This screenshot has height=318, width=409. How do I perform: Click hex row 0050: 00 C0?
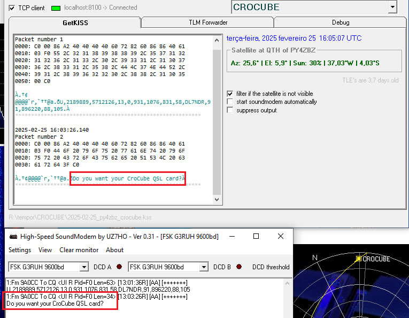click(x=33, y=81)
